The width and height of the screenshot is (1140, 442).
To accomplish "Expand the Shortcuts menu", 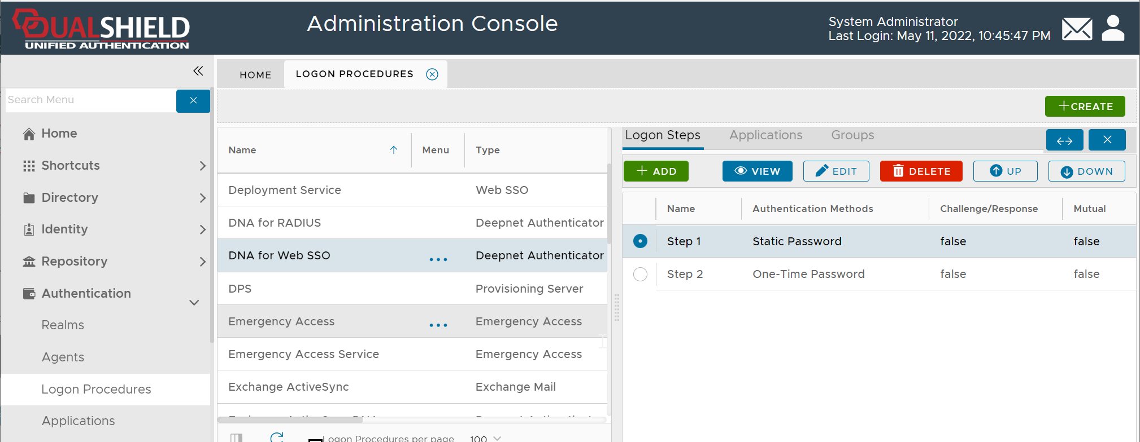I will pos(202,166).
